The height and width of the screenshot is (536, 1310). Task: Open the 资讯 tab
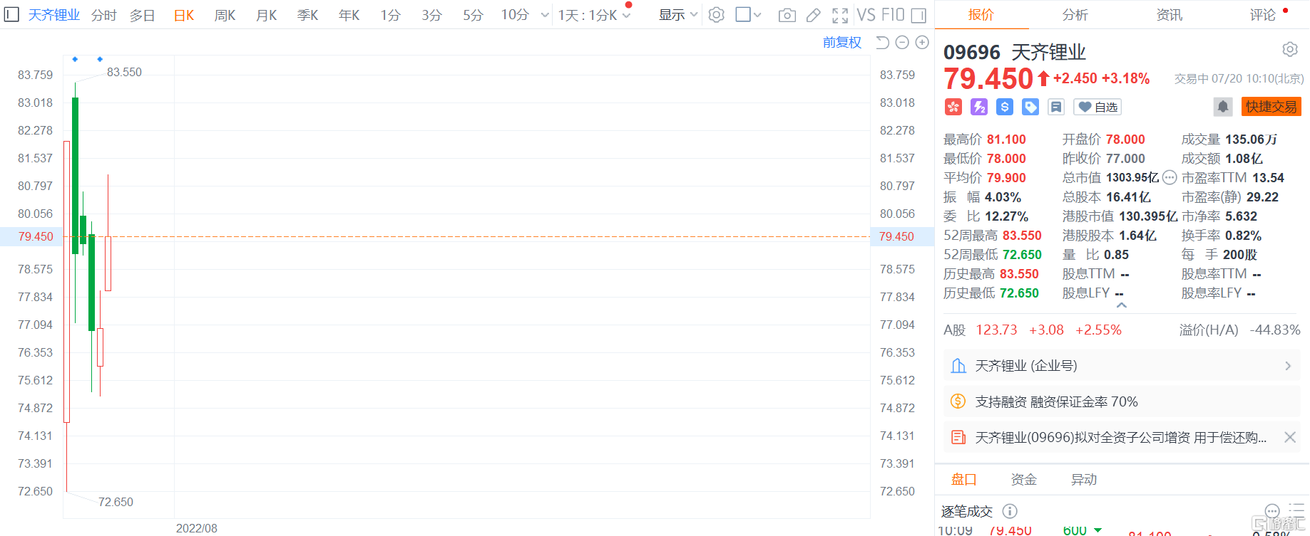click(1169, 15)
